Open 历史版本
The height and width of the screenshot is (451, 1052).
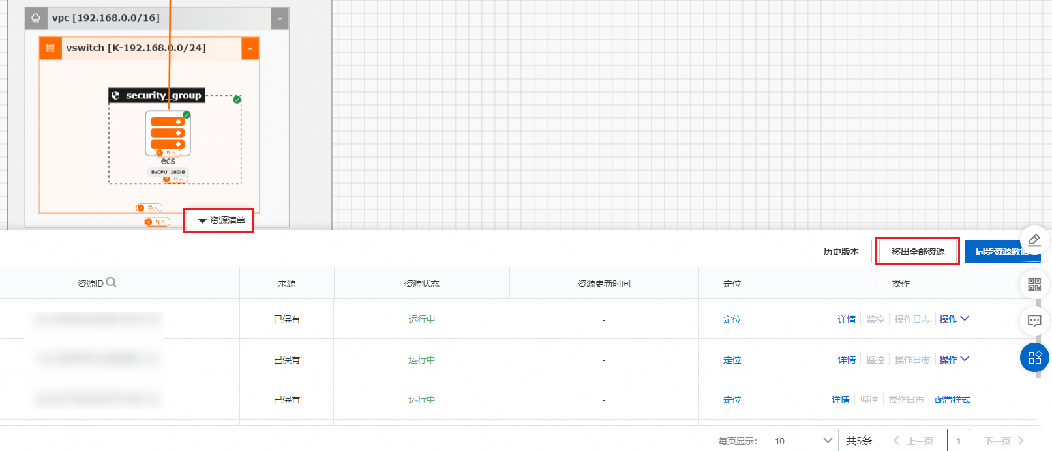[841, 252]
